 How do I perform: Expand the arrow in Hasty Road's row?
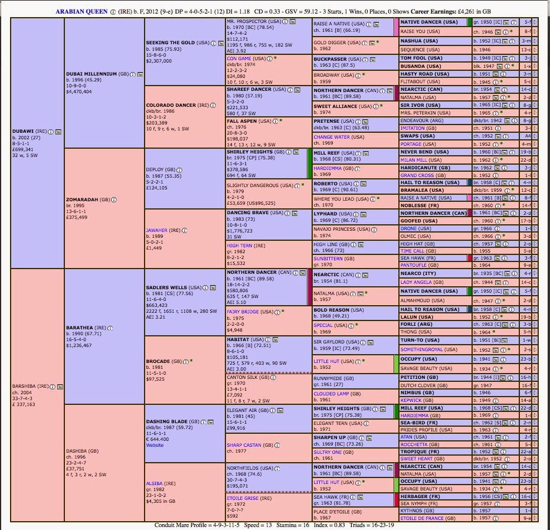click(x=535, y=74)
